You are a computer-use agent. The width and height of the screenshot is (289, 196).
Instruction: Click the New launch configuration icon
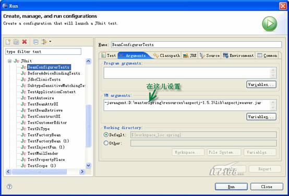click(x=8, y=42)
